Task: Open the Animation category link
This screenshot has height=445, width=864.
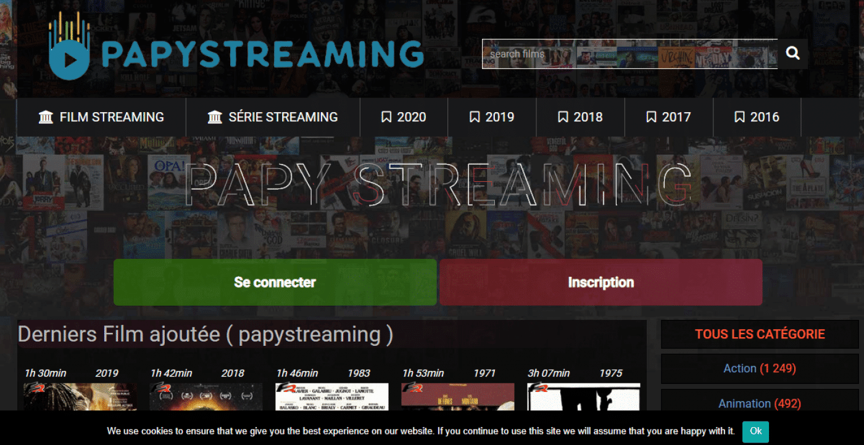Action: 744,404
